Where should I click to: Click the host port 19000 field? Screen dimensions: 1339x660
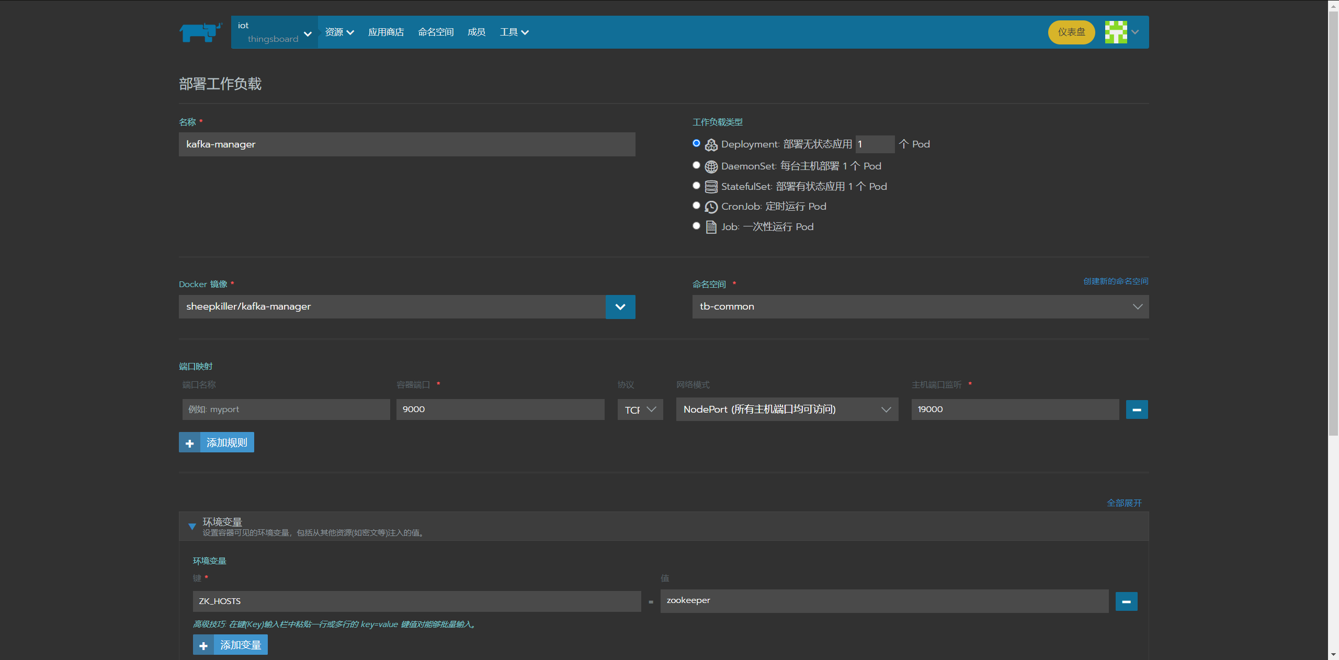tap(1015, 409)
